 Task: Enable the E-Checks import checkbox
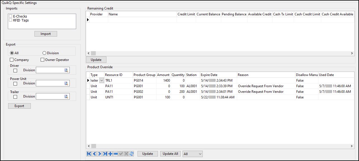(x=10, y=16)
